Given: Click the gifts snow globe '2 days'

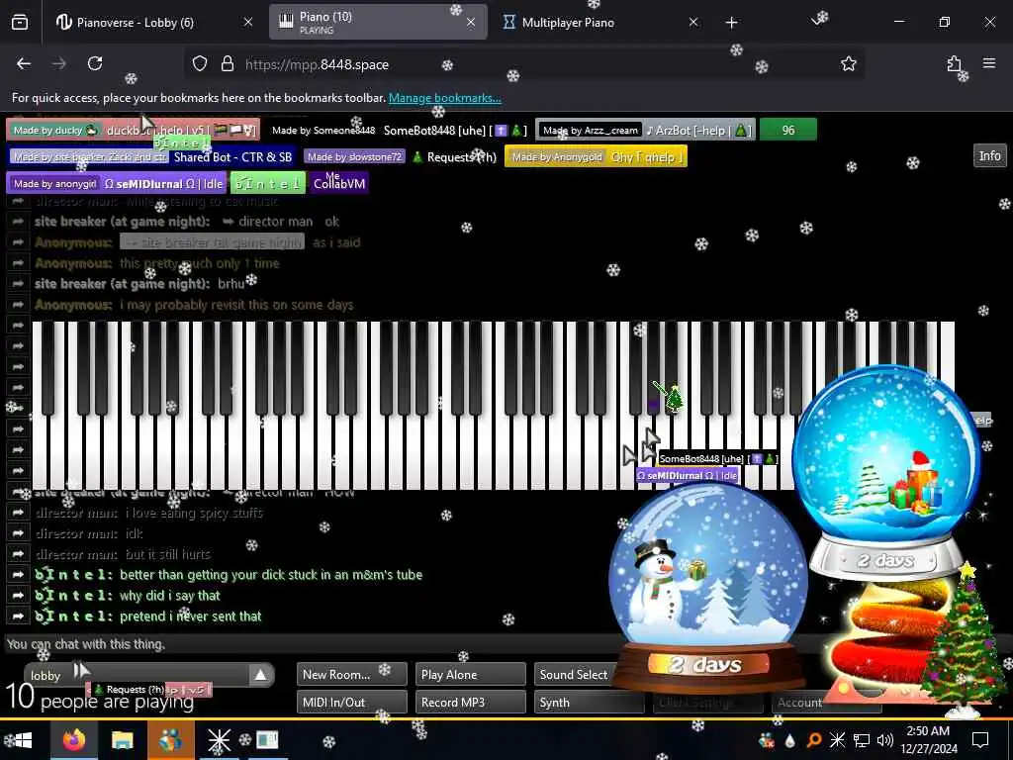Looking at the screenshot, I should tap(886, 472).
